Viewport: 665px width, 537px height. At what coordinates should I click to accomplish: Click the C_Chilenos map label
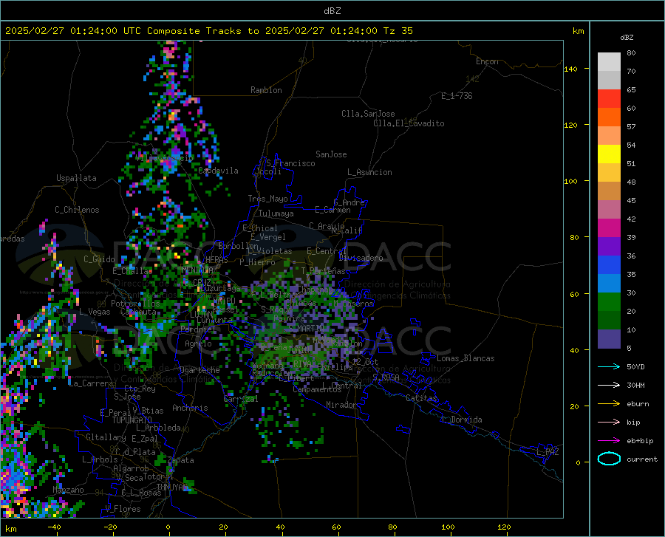(77, 210)
